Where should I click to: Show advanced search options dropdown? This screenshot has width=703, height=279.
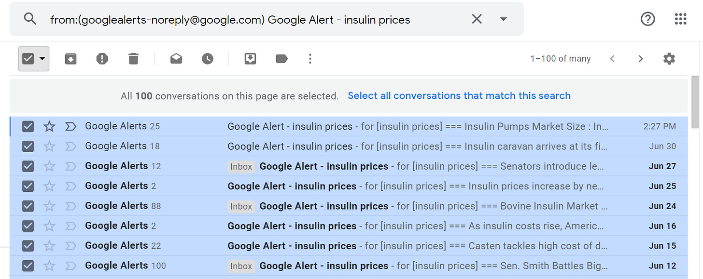(503, 19)
